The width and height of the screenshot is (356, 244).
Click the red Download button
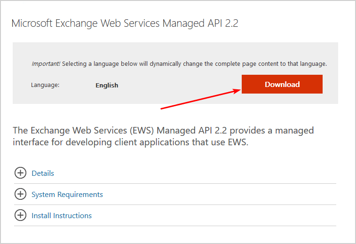tap(282, 85)
